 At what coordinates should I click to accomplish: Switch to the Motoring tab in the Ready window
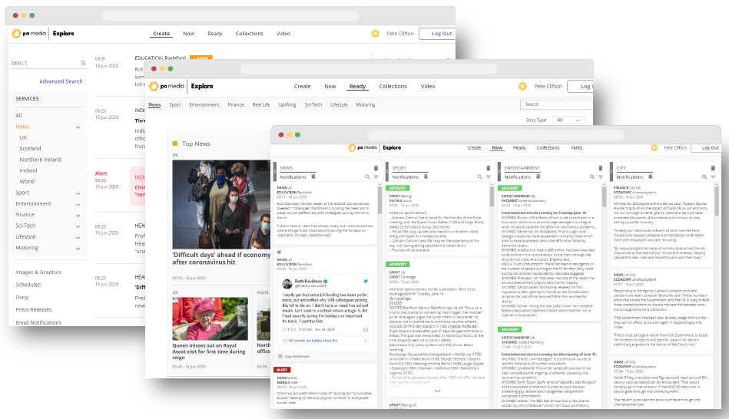366,105
